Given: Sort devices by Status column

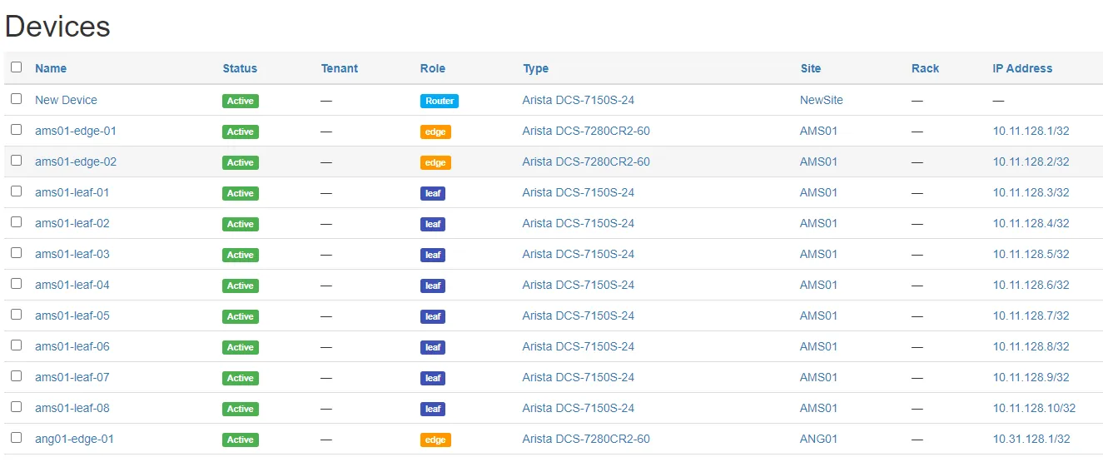Looking at the screenshot, I should pyautogui.click(x=240, y=68).
